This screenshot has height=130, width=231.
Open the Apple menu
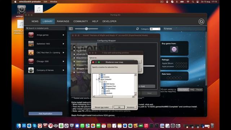pyautogui.click(x=15, y=1)
